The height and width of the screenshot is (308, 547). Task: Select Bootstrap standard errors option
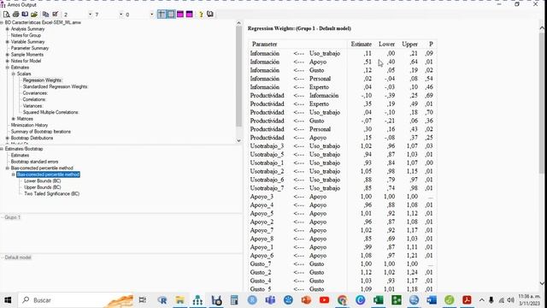[34, 162]
